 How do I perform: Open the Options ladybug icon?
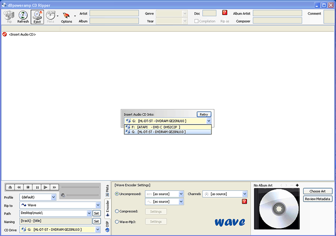[66, 17]
